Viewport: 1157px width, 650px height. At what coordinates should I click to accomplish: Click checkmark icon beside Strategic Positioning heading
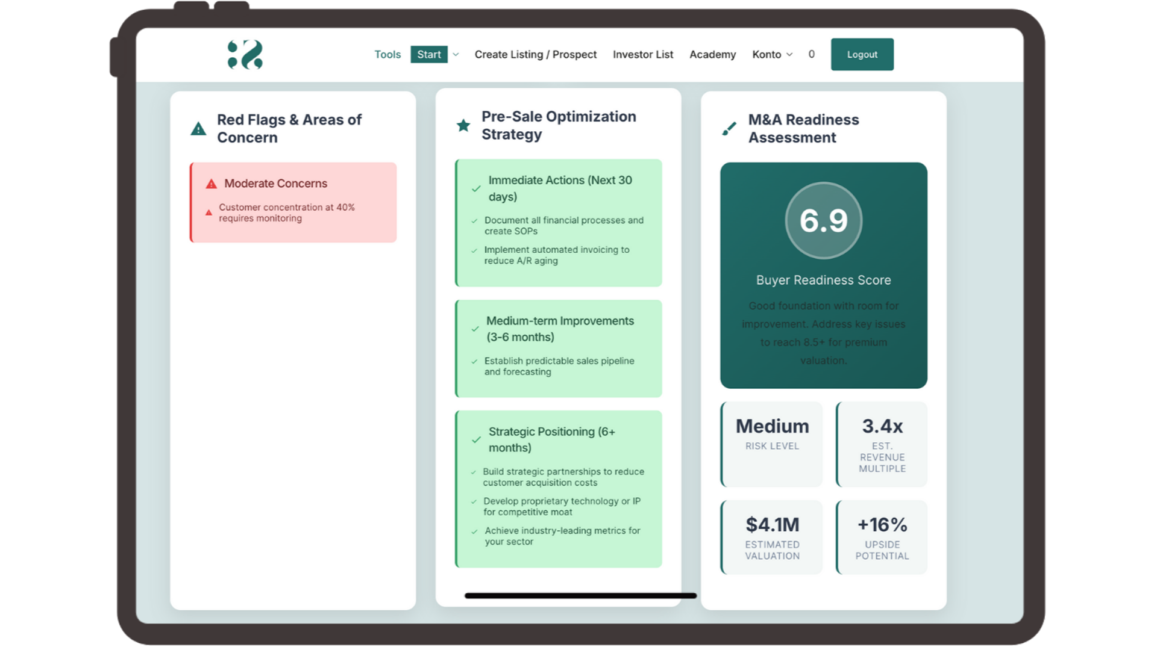click(476, 440)
